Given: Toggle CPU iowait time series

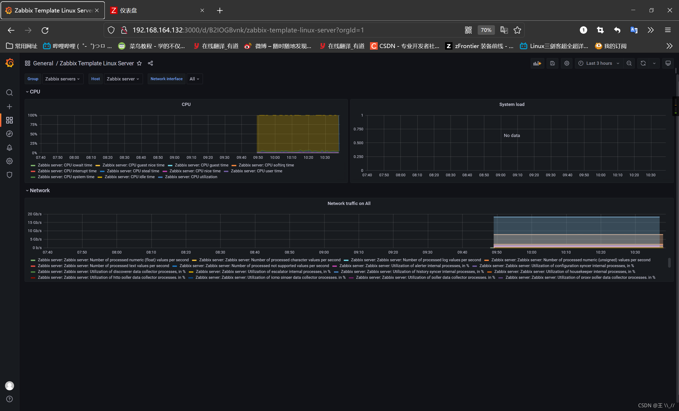Looking at the screenshot, I should (x=65, y=165).
